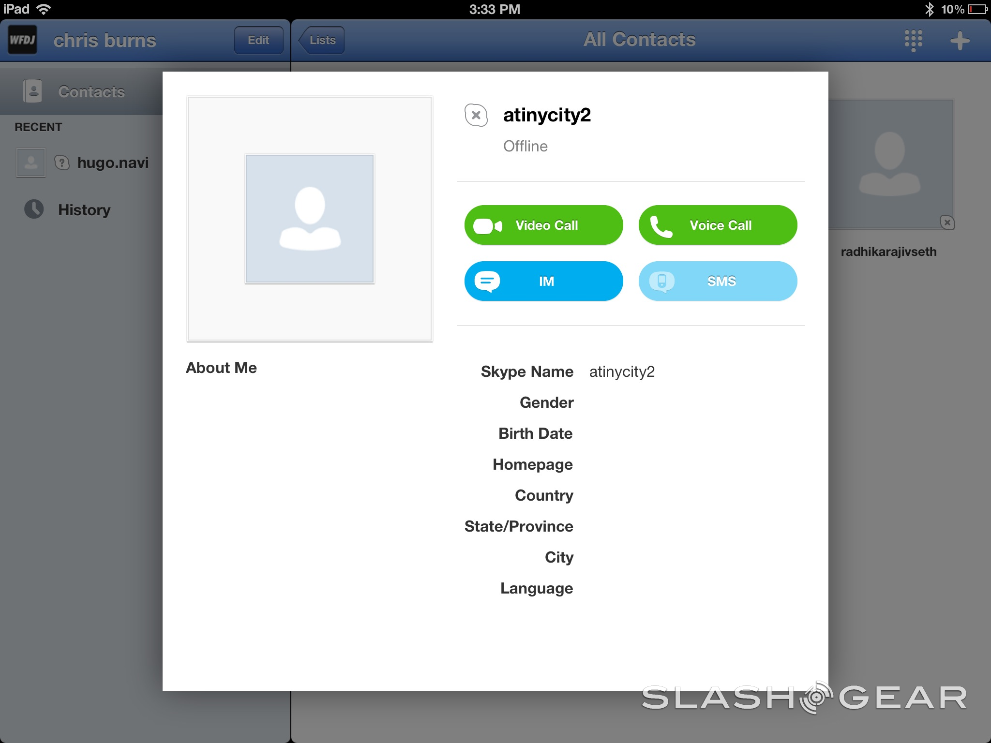Image resolution: width=991 pixels, height=743 pixels.
Task: Click the Skype Name value atinycity2
Action: coord(622,371)
